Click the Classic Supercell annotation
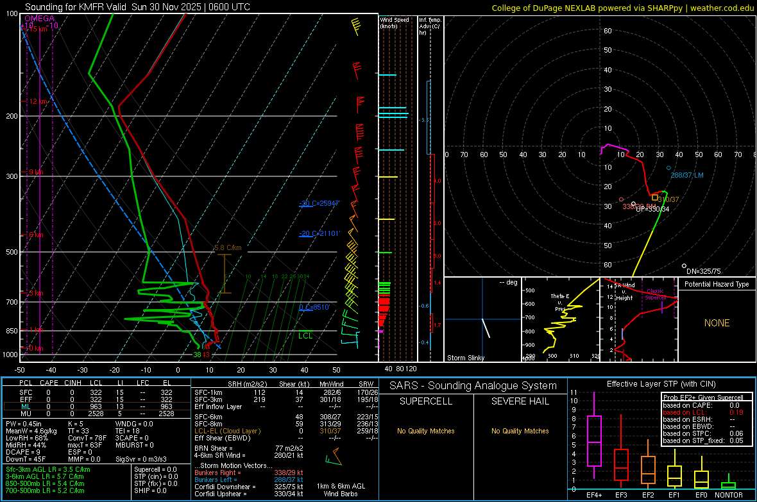Image resolution: width=757 pixels, height=502 pixels. [656, 294]
